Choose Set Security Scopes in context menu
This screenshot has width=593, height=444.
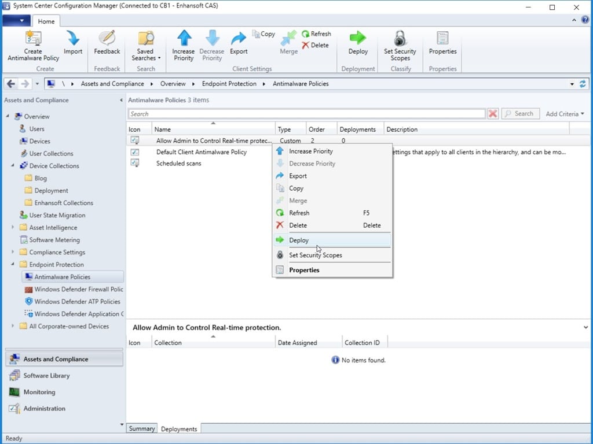click(332, 255)
